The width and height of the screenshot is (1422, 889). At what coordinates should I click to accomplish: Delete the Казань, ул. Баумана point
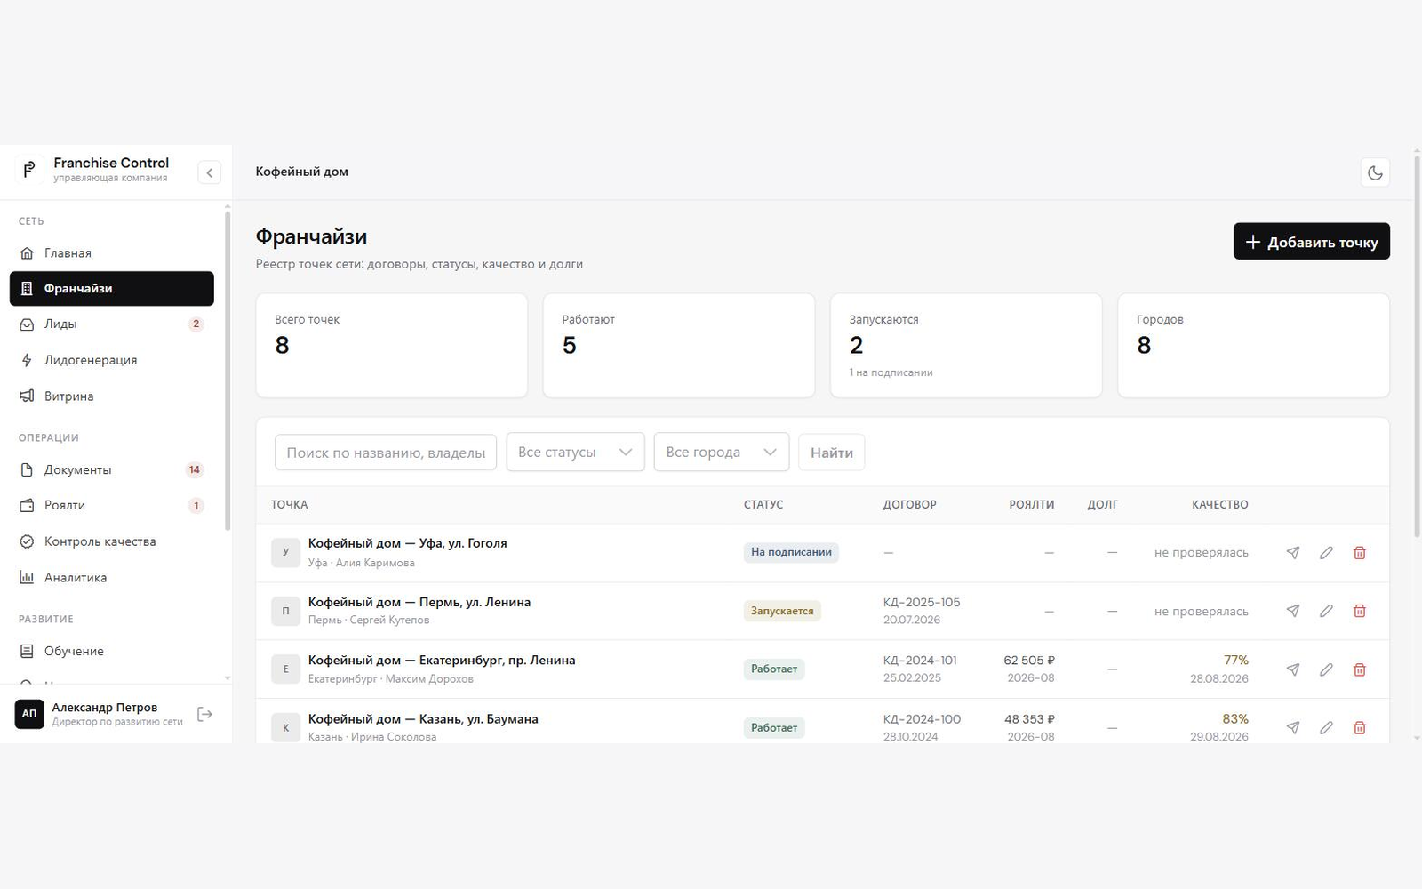click(1360, 727)
